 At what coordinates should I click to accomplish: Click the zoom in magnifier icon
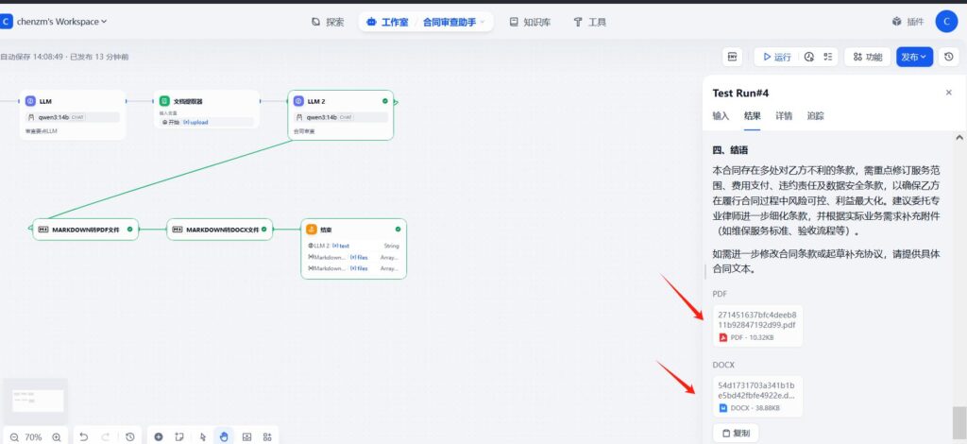[57, 437]
